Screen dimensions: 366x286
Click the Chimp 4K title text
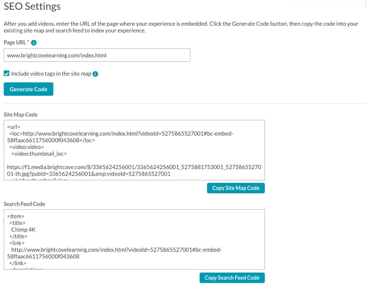(x=23, y=230)
